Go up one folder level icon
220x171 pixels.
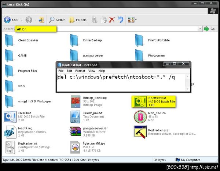pyautogui.click(x=41, y=20)
